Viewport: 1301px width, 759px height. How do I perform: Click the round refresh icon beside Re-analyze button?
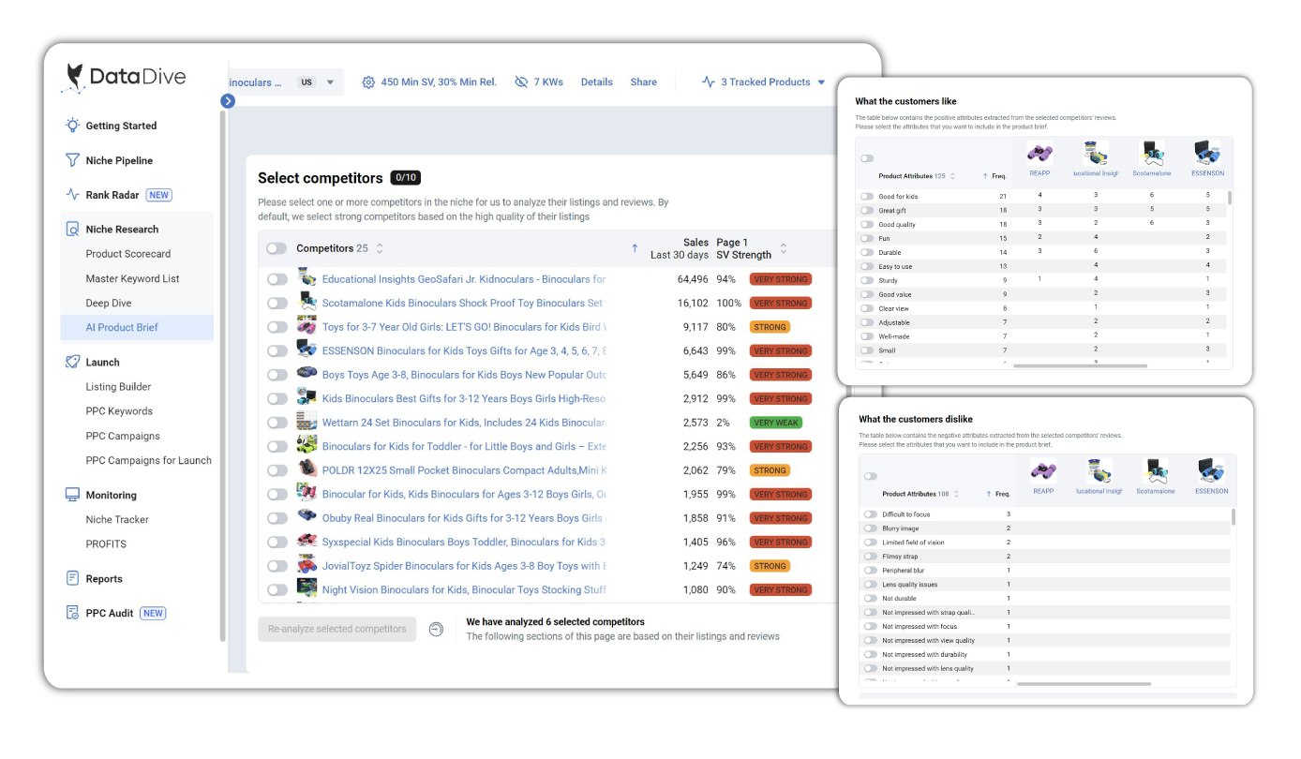point(436,629)
